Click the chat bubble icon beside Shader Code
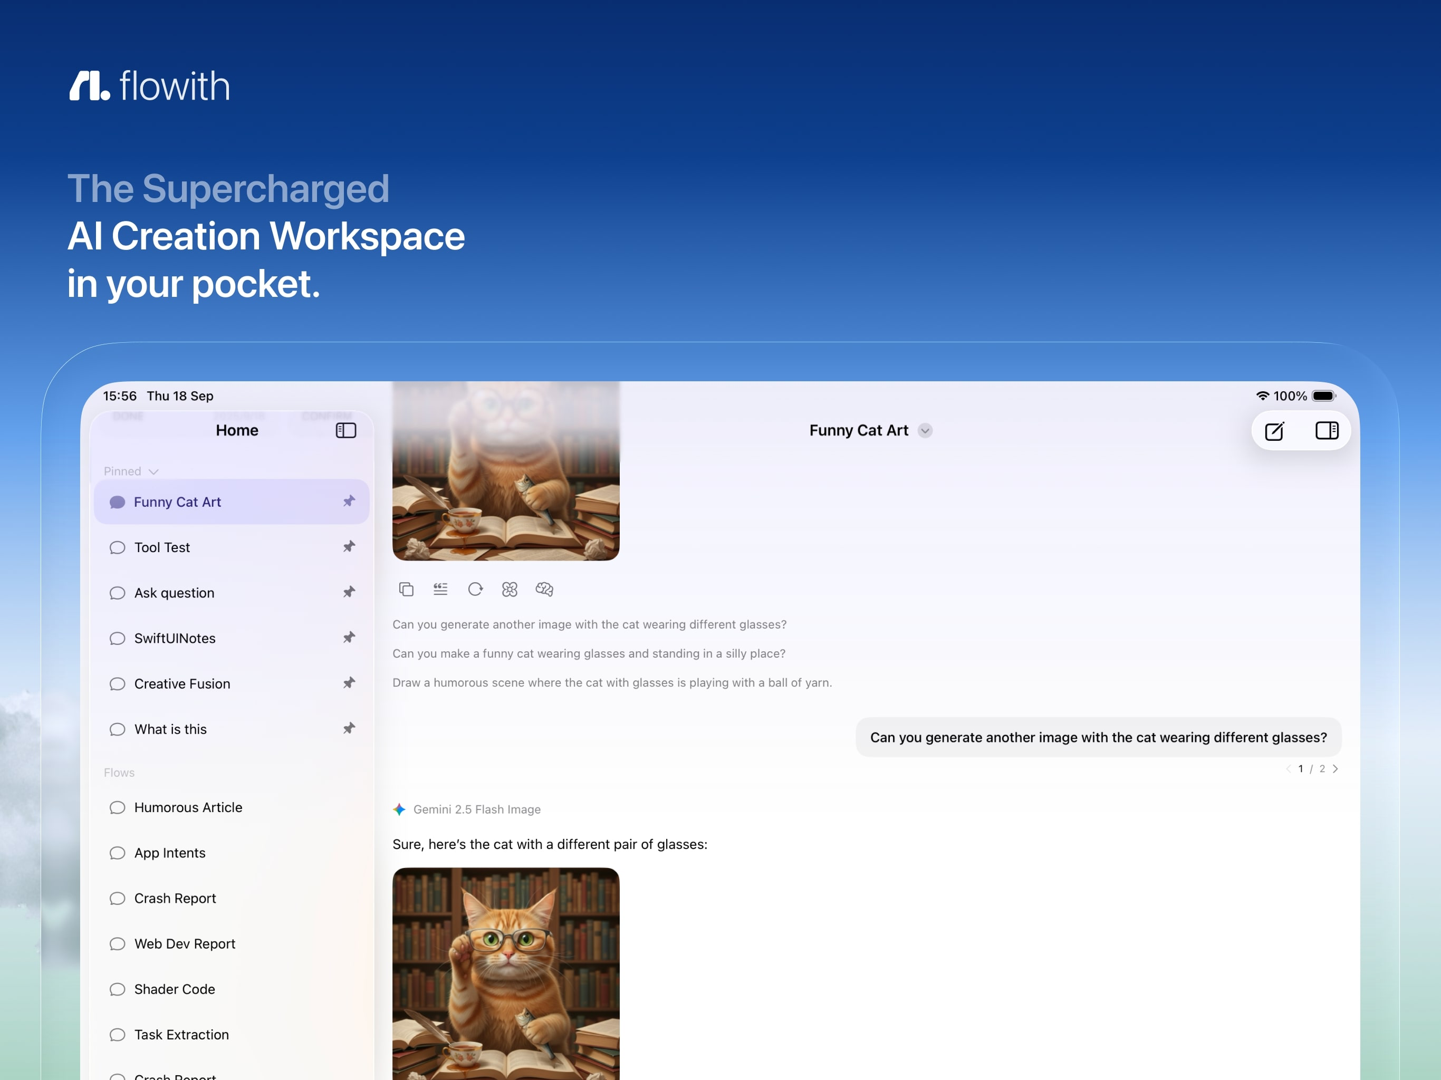Screen dimensions: 1441x1080 coord(117,989)
